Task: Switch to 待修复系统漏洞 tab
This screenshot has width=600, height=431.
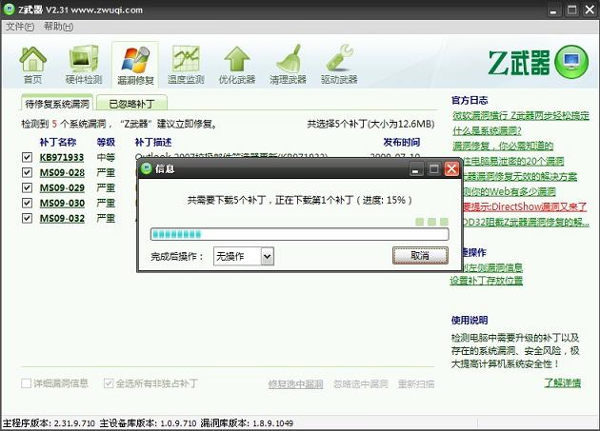Action: pos(57,104)
